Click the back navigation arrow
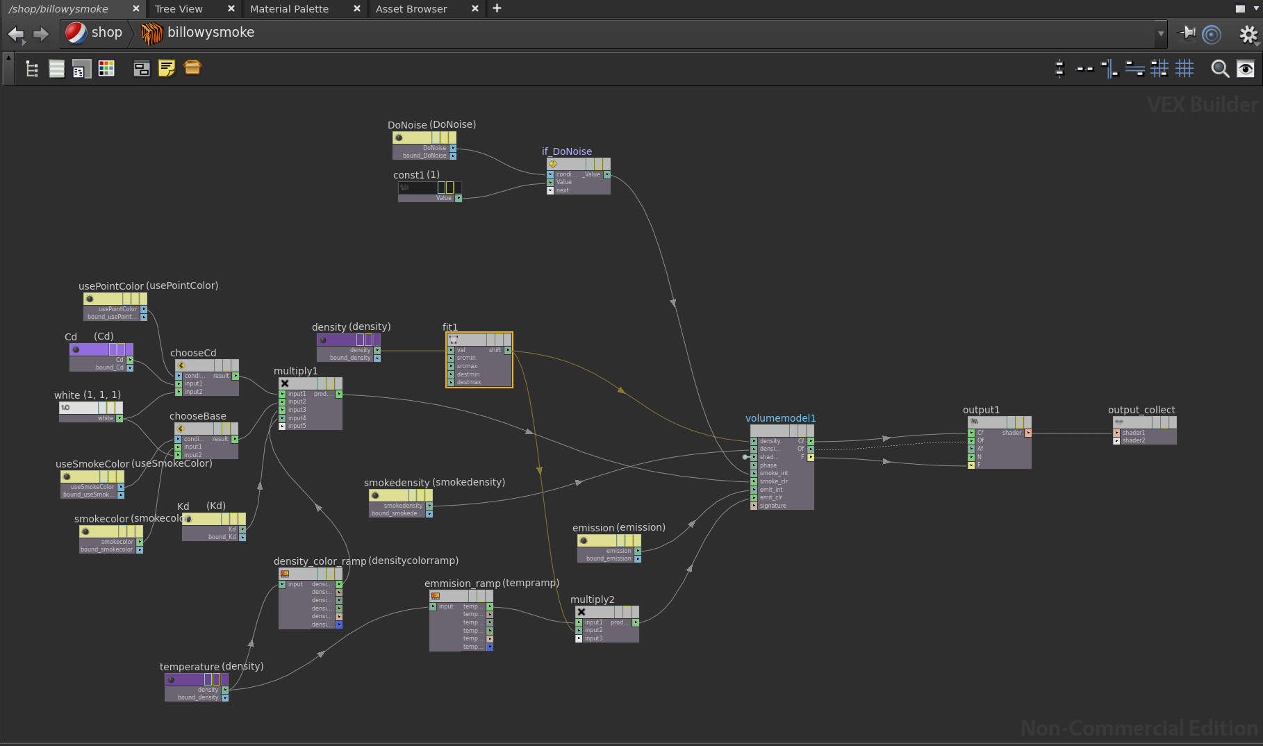Image resolution: width=1263 pixels, height=746 pixels. (16, 33)
